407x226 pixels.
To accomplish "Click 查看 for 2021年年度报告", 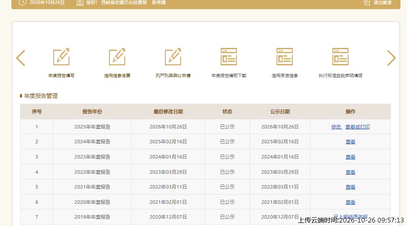I will [x=350, y=187].
